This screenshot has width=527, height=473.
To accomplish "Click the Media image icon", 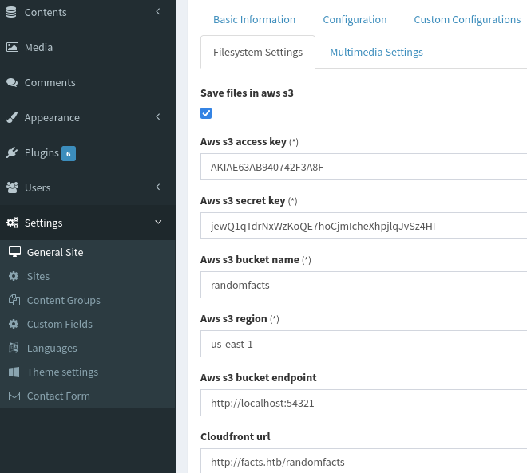I will [x=12, y=47].
